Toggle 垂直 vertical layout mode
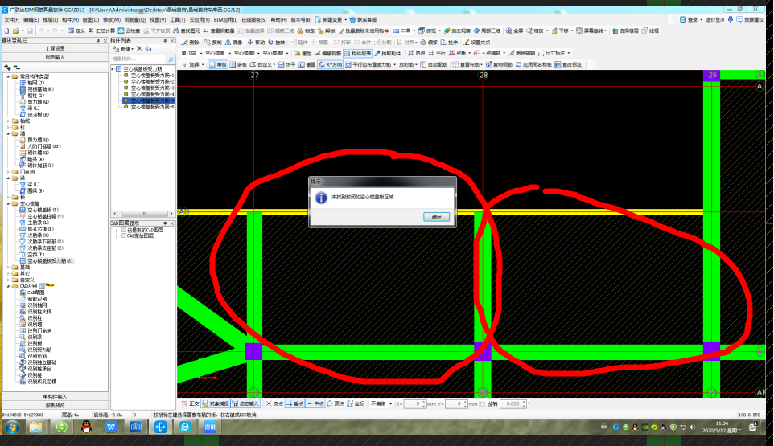The height and width of the screenshot is (446, 774). (x=307, y=64)
